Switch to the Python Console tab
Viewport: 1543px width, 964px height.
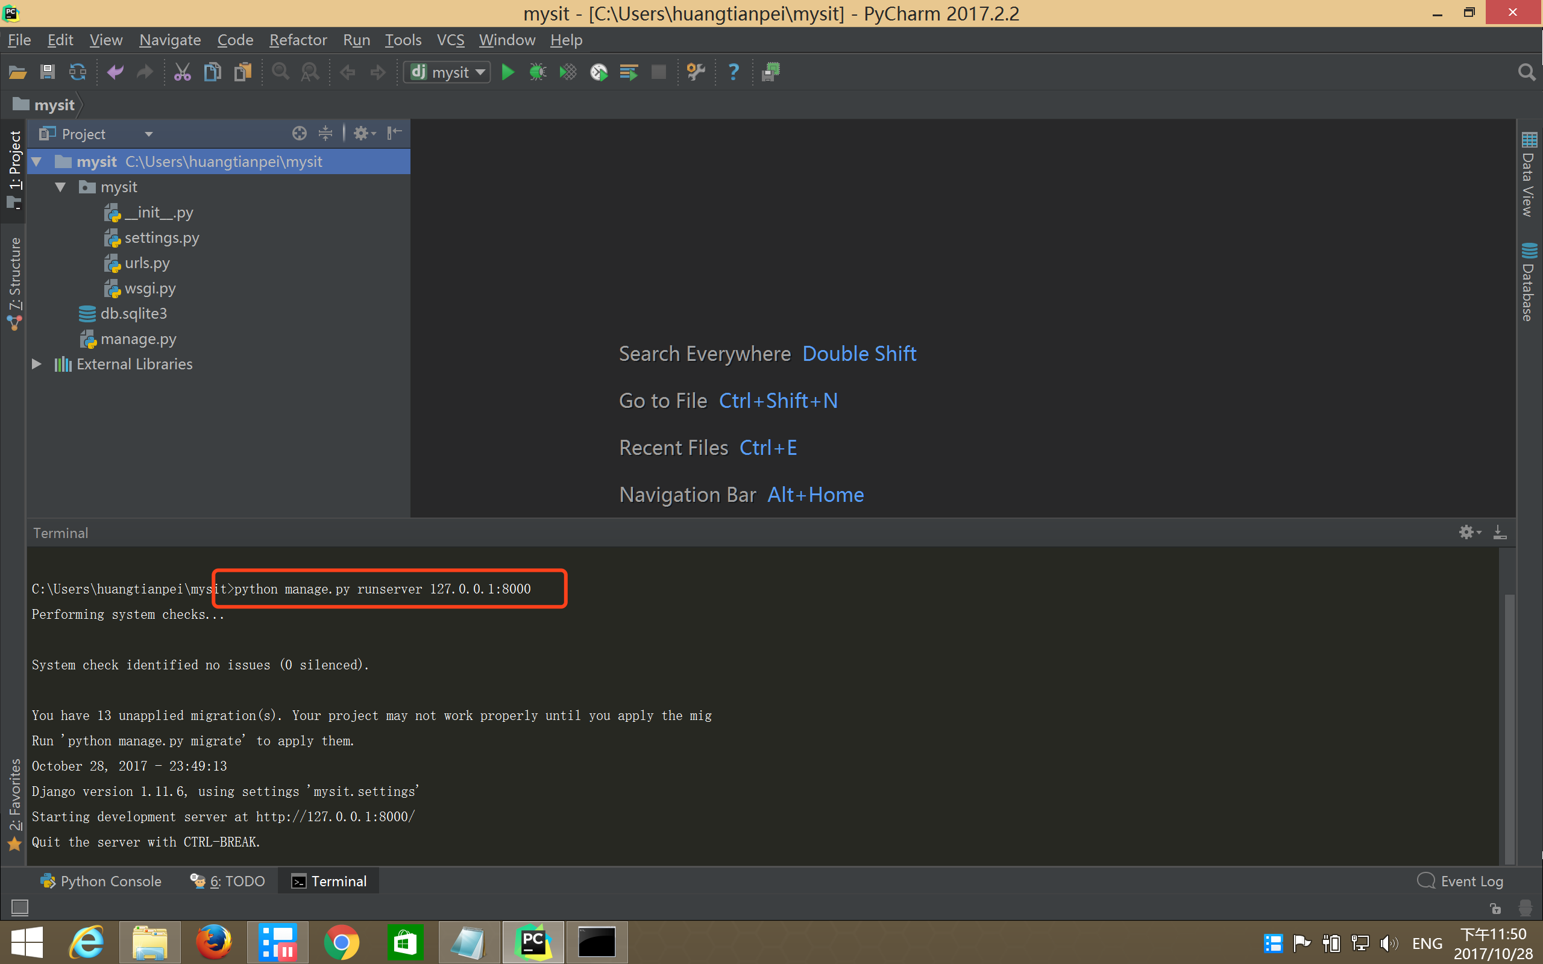point(101,881)
